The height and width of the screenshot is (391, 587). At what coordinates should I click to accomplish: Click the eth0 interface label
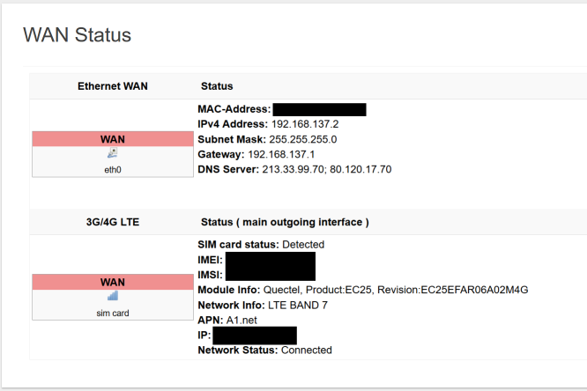[113, 170]
